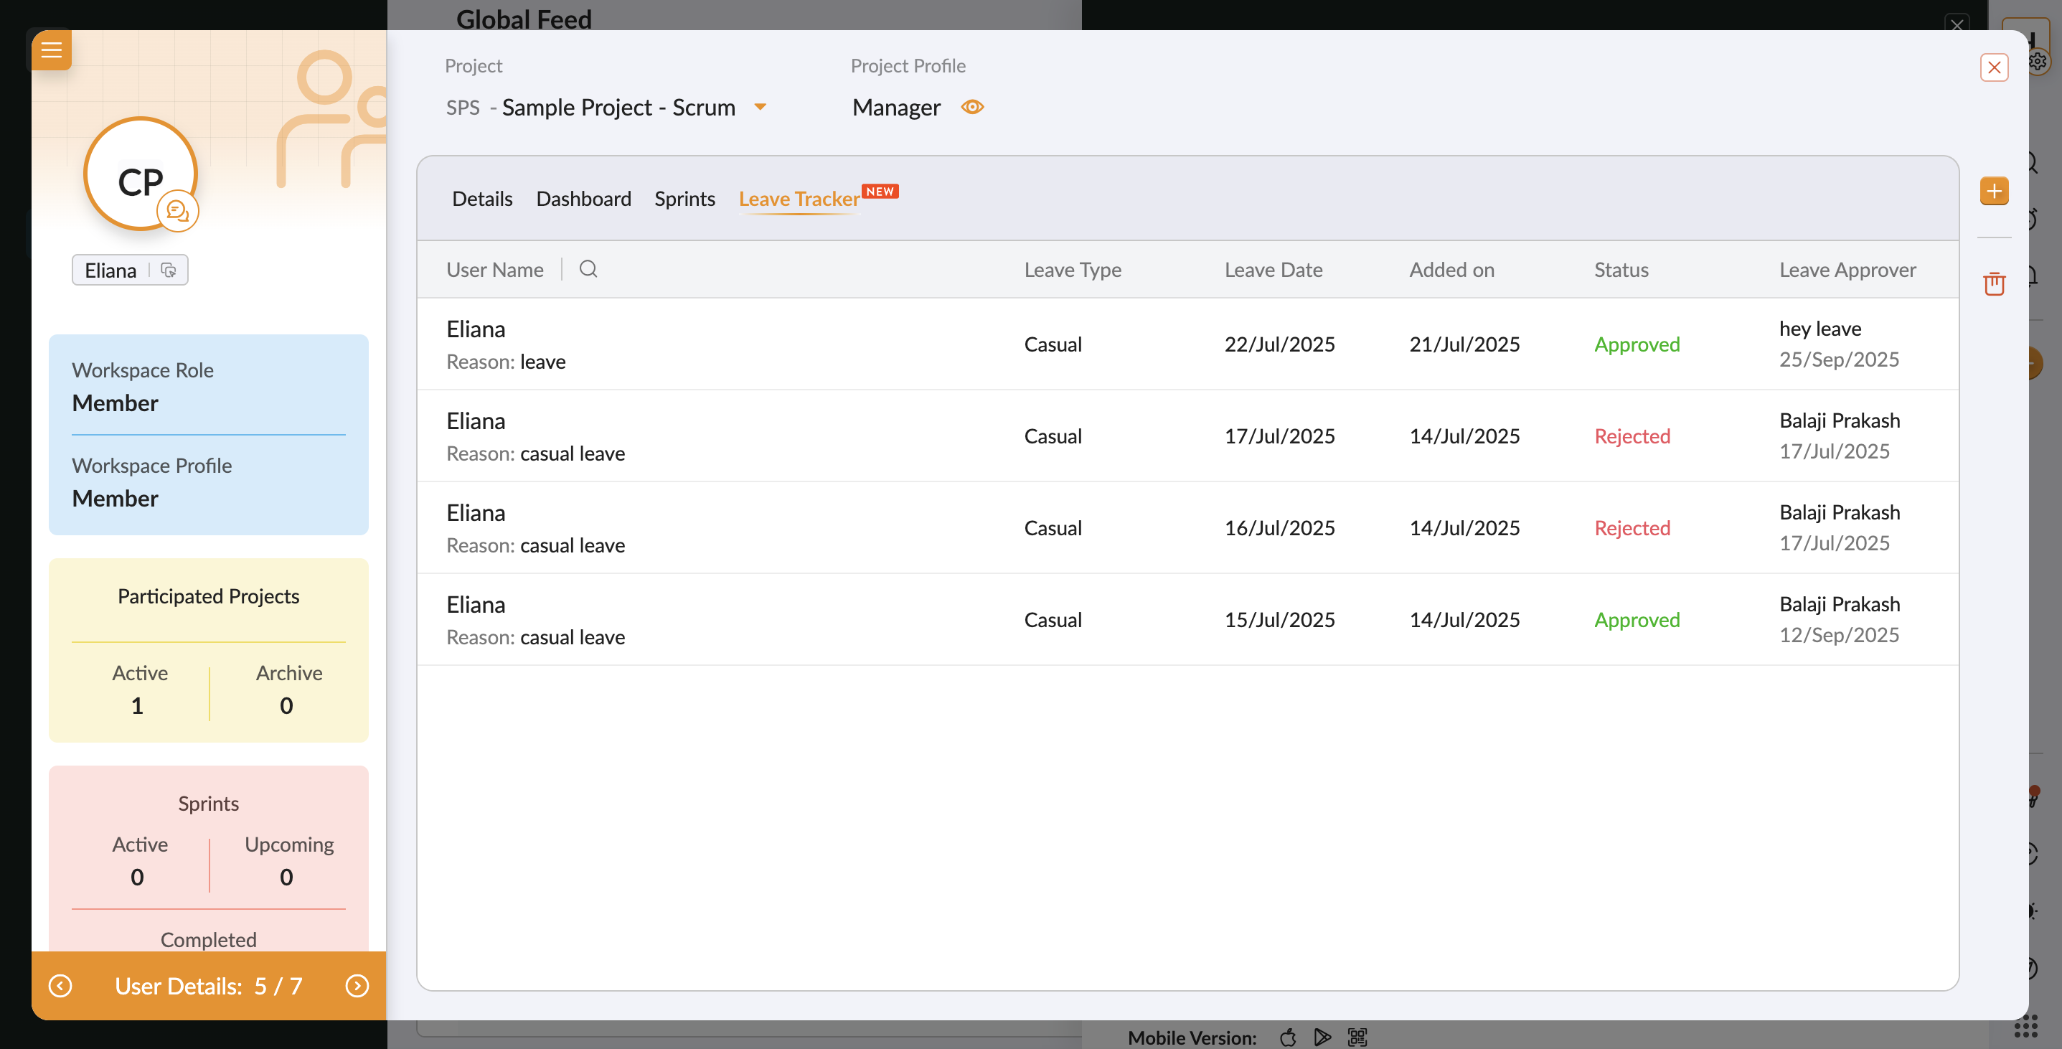
Task: Click the search icon beside User Name
Action: click(588, 269)
